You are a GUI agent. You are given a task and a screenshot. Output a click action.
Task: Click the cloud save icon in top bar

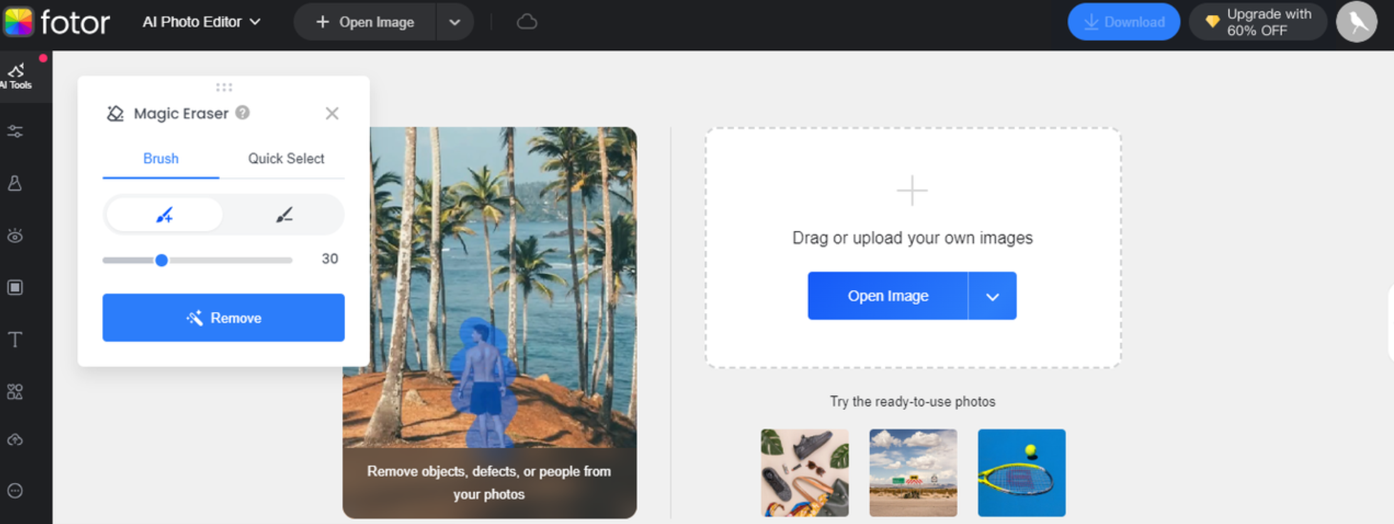(527, 22)
